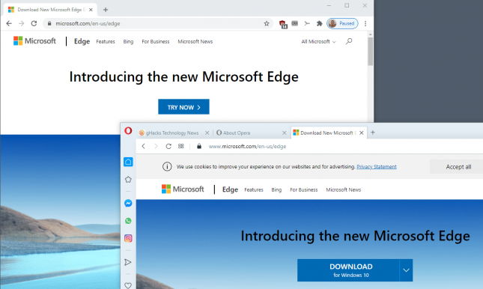This screenshot has width=483, height=289.
Task: Reload the page in Opera
Action: 168,146
